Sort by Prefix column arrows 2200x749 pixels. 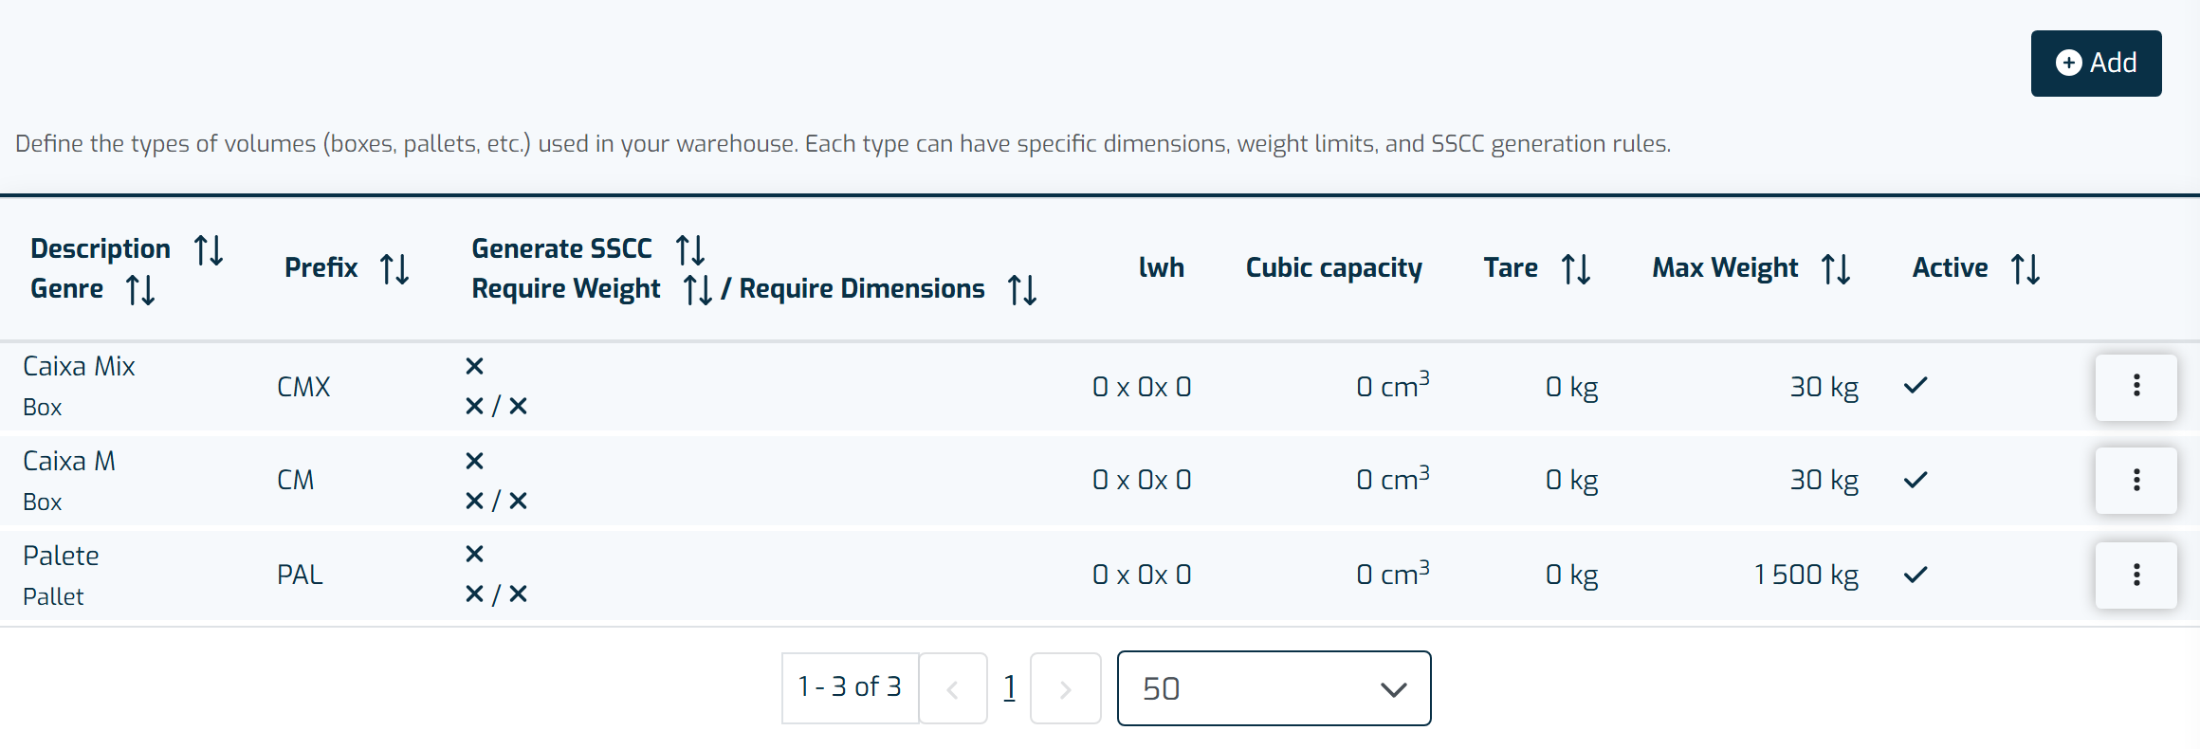click(x=394, y=269)
